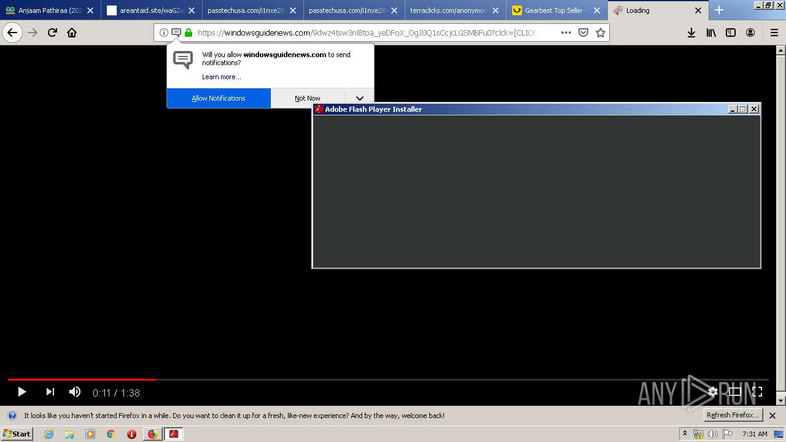This screenshot has height=442, width=786.
Task: Open Windows Media Player from taskbar
Action: (90, 434)
